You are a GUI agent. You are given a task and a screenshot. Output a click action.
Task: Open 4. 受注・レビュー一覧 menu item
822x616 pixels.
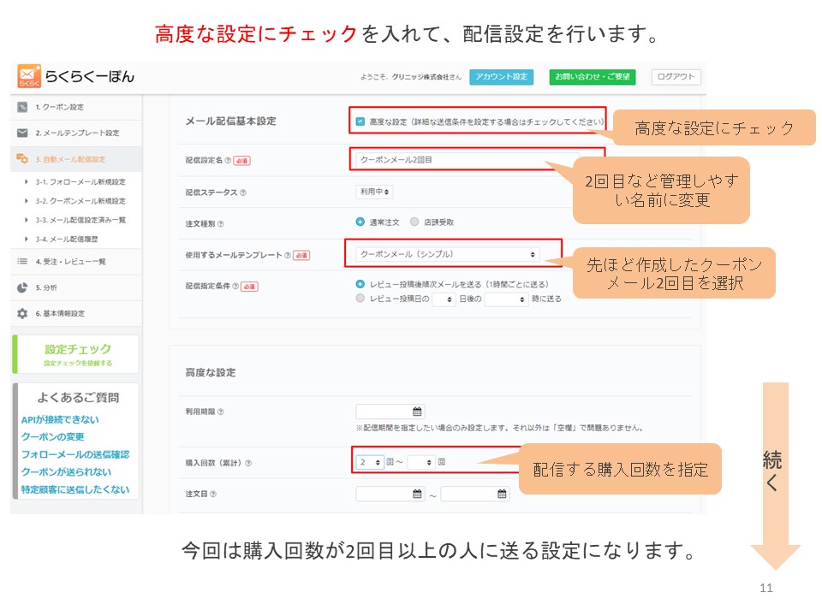point(70,261)
